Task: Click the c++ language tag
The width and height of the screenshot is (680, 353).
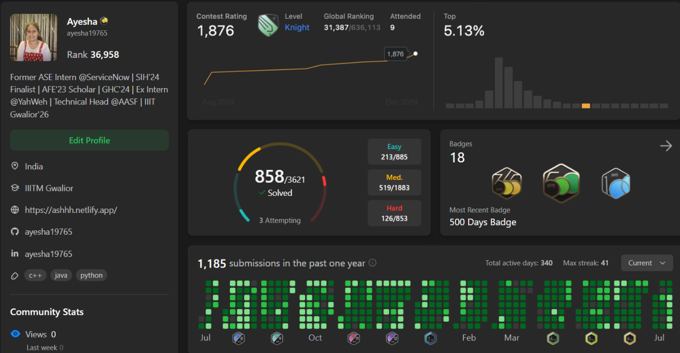Action: (x=35, y=275)
